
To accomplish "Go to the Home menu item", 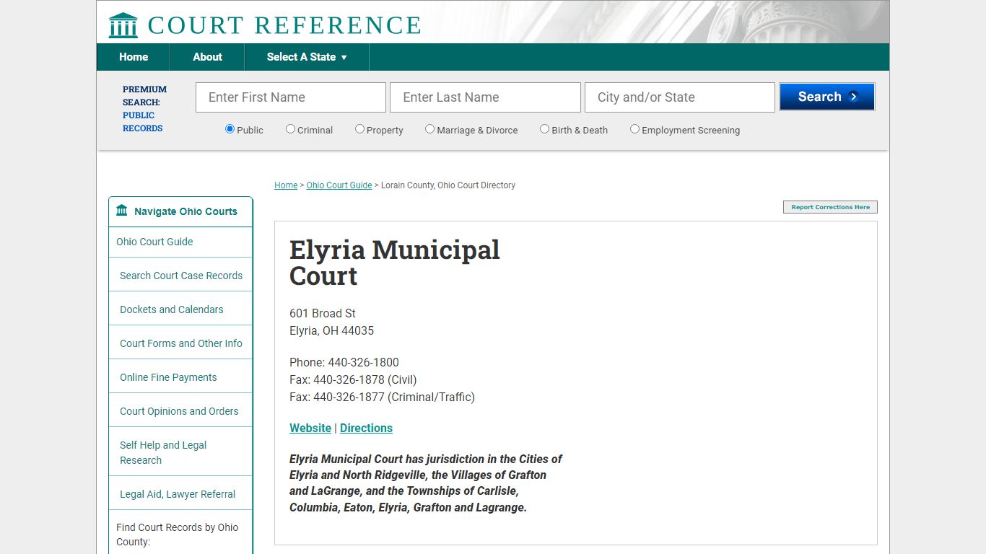I will click(x=134, y=57).
